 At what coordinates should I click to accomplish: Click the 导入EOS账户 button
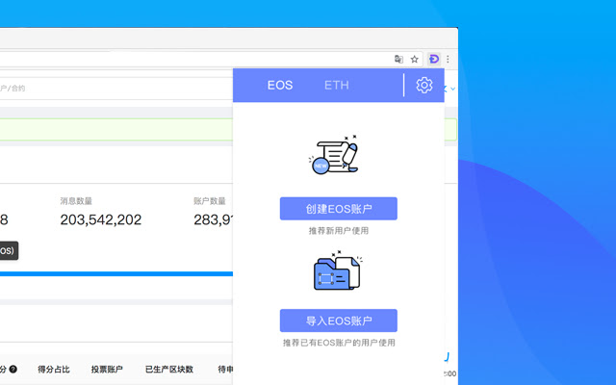tap(339, 321)
